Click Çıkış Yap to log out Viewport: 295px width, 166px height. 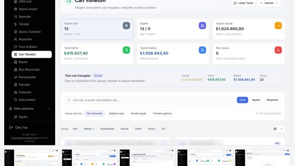(x=21, y=127)
